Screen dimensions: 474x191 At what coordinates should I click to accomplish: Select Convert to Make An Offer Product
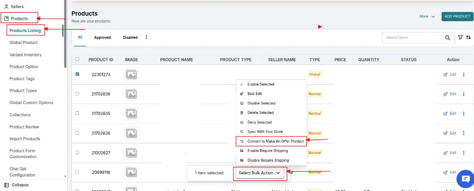pos(271,141)
